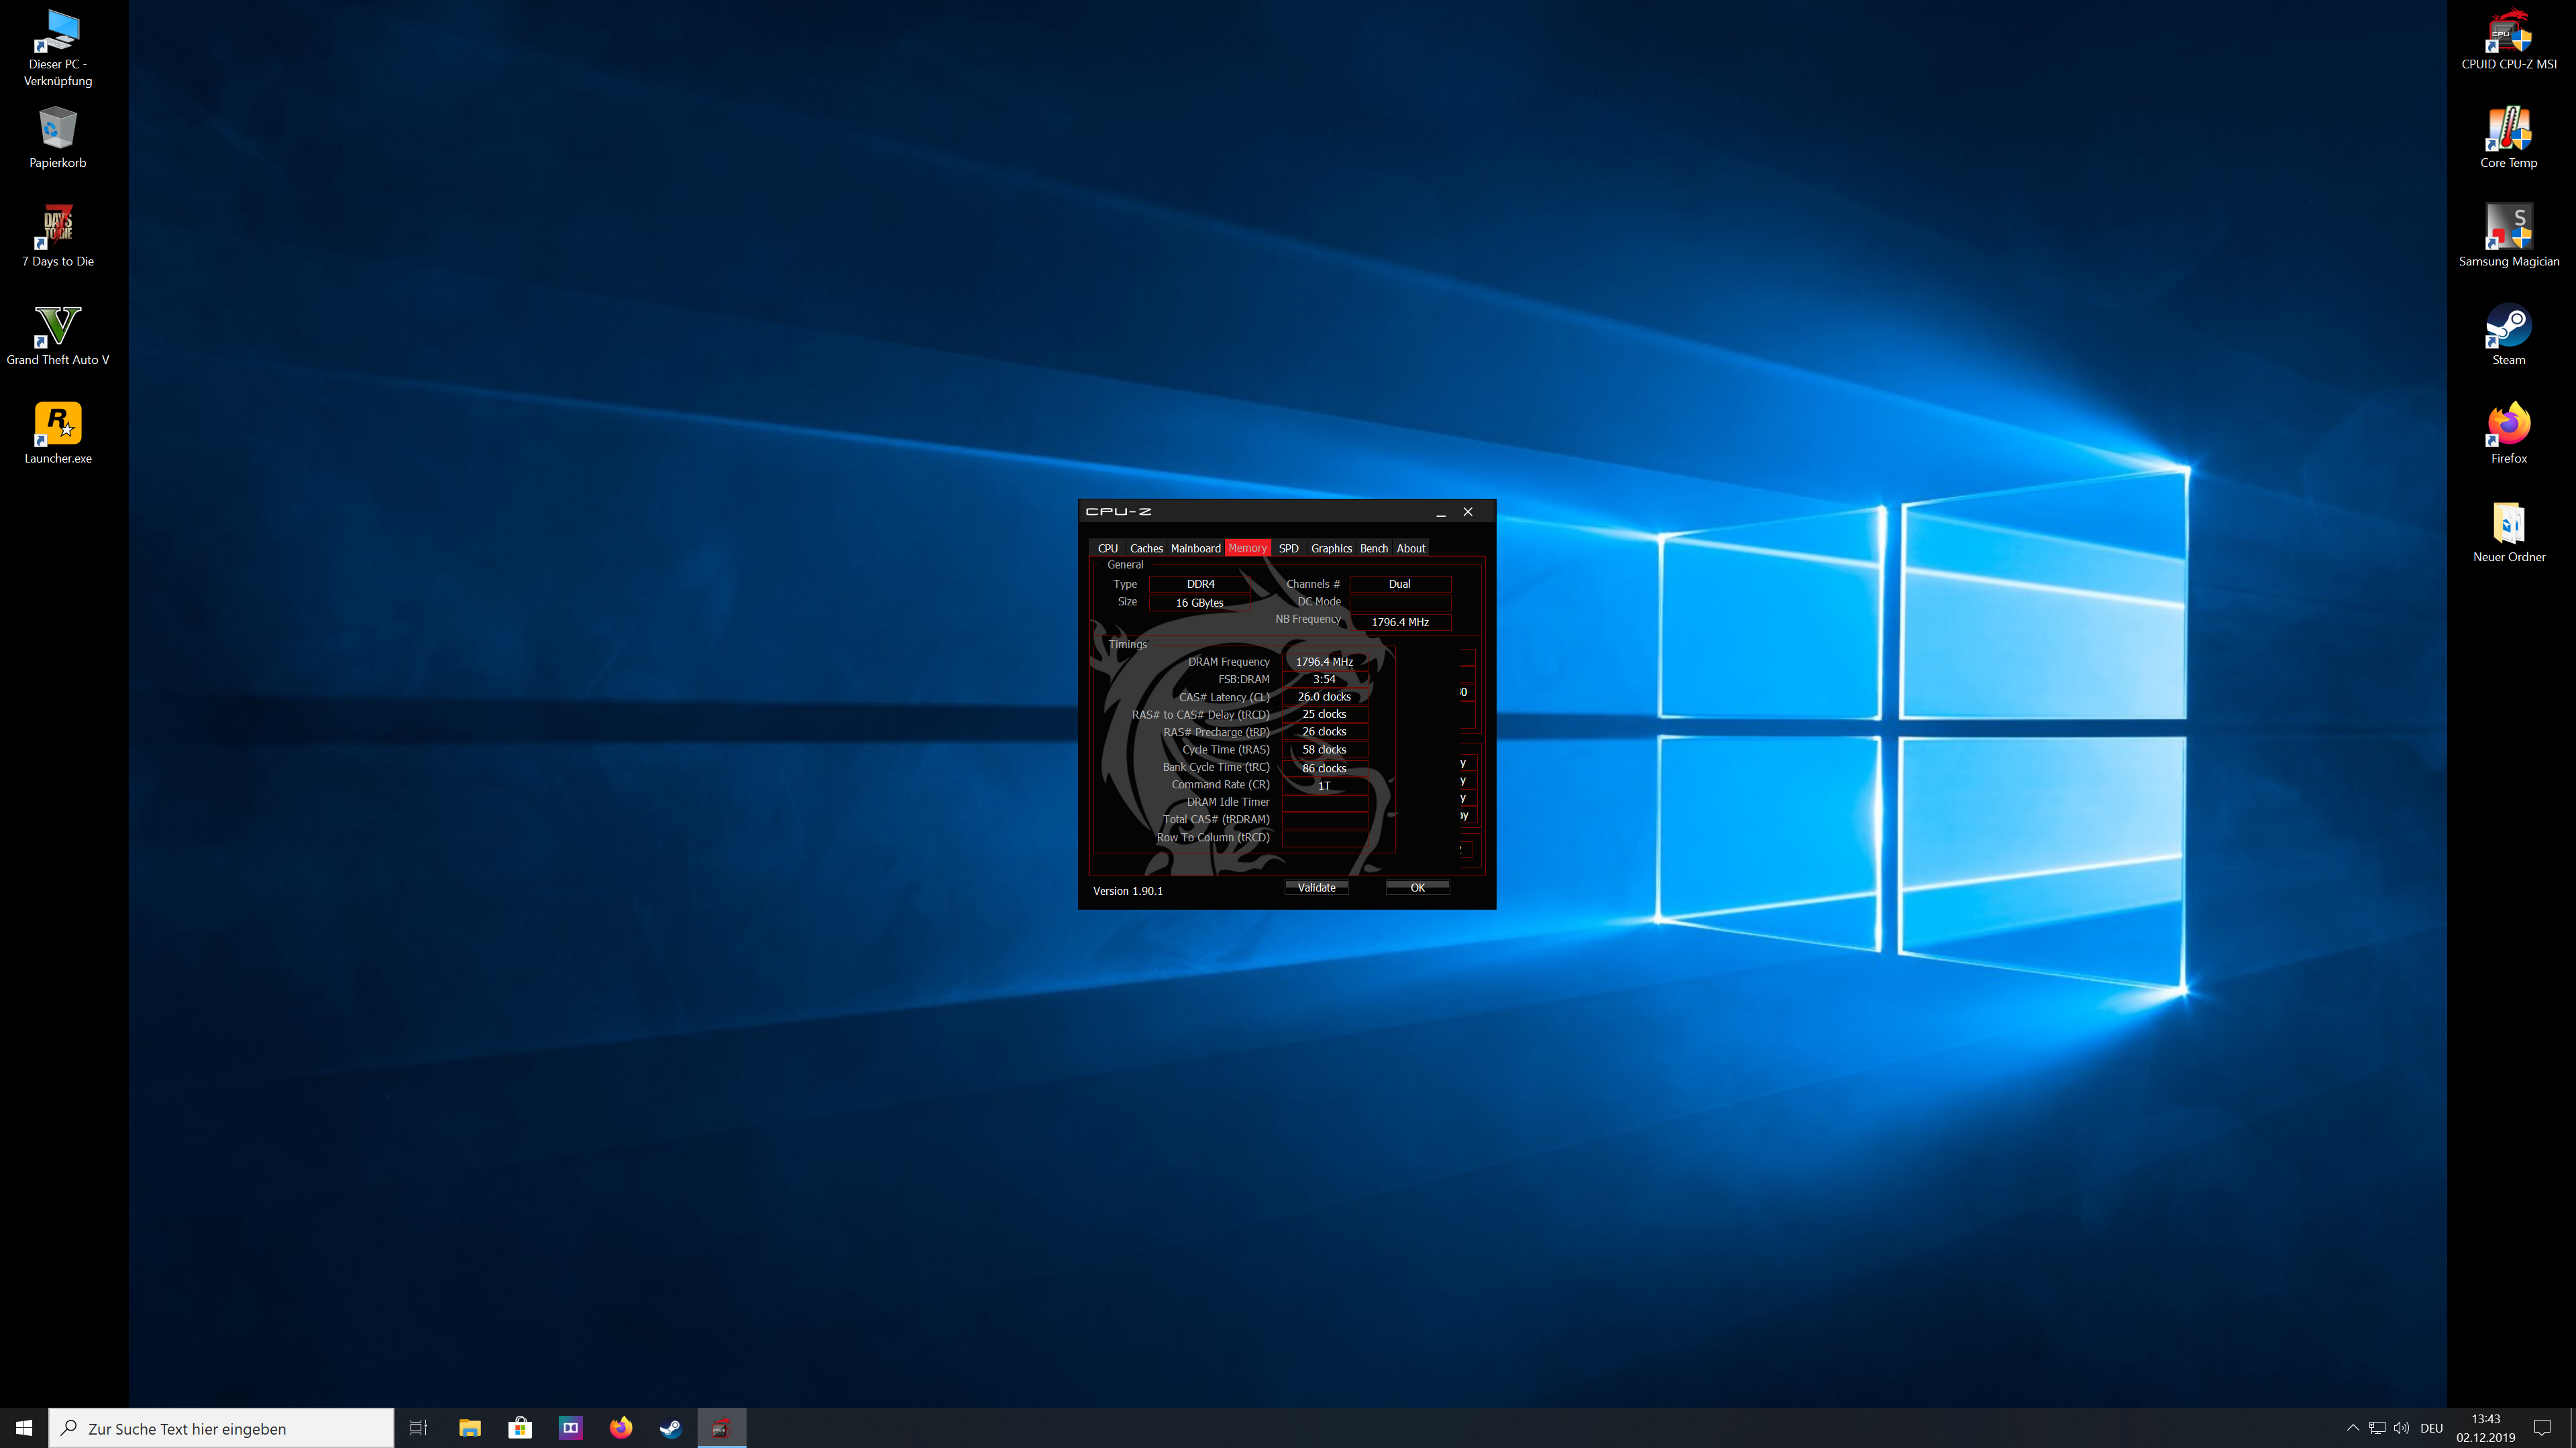Open the 7 Days to Die shortcut

[x=57, y=233]
